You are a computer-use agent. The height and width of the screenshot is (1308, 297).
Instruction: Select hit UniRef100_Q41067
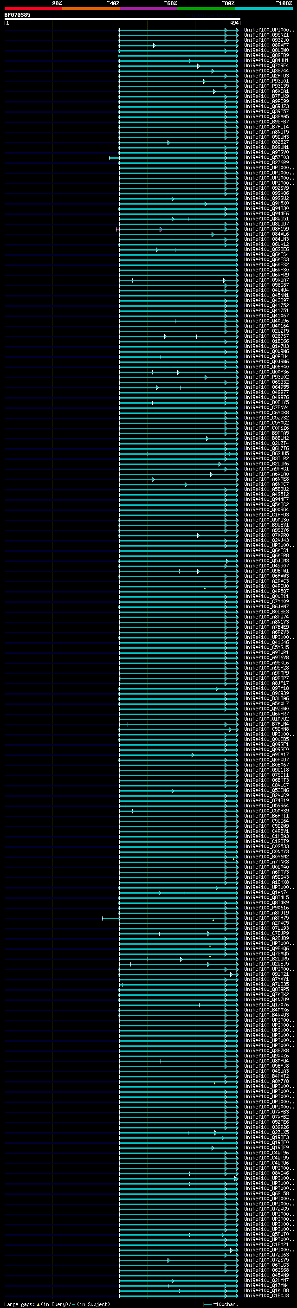coord(266,316)
